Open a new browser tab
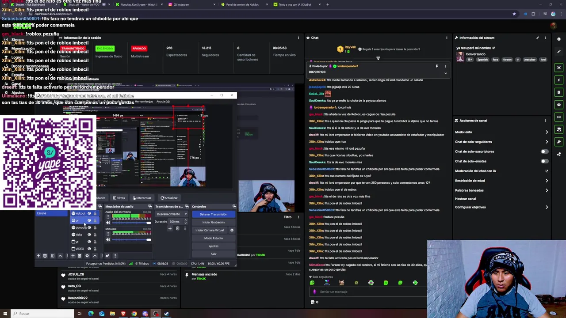The image size is (566, 318). coord(327,4)
